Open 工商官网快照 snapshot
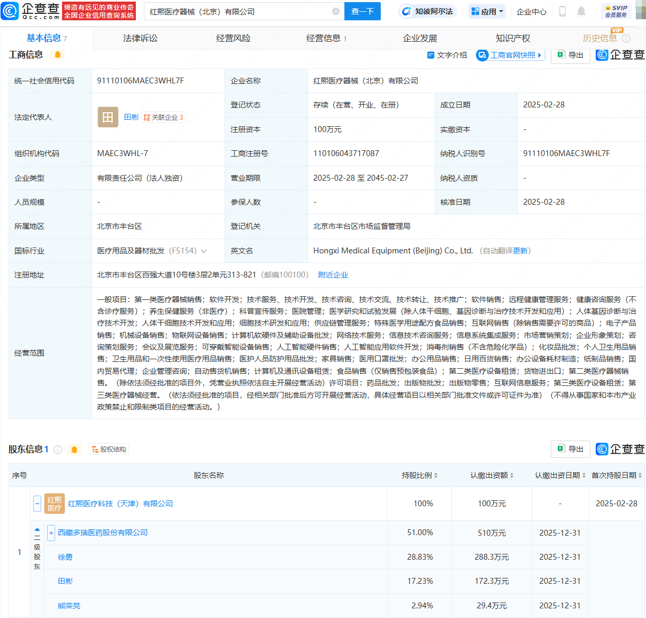 click(510, 55)
